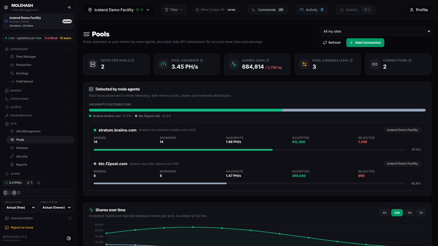Click info icon next to Detected Pools

[133, 60]
